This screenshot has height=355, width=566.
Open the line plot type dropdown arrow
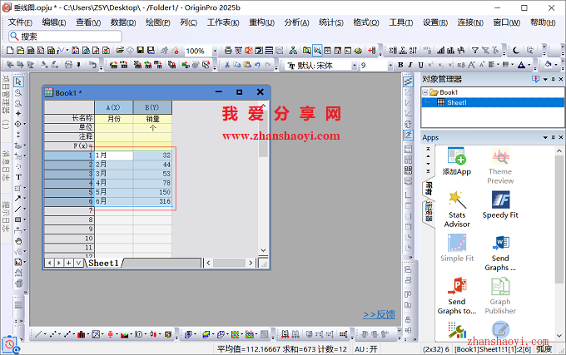click(x=45, y=334)
